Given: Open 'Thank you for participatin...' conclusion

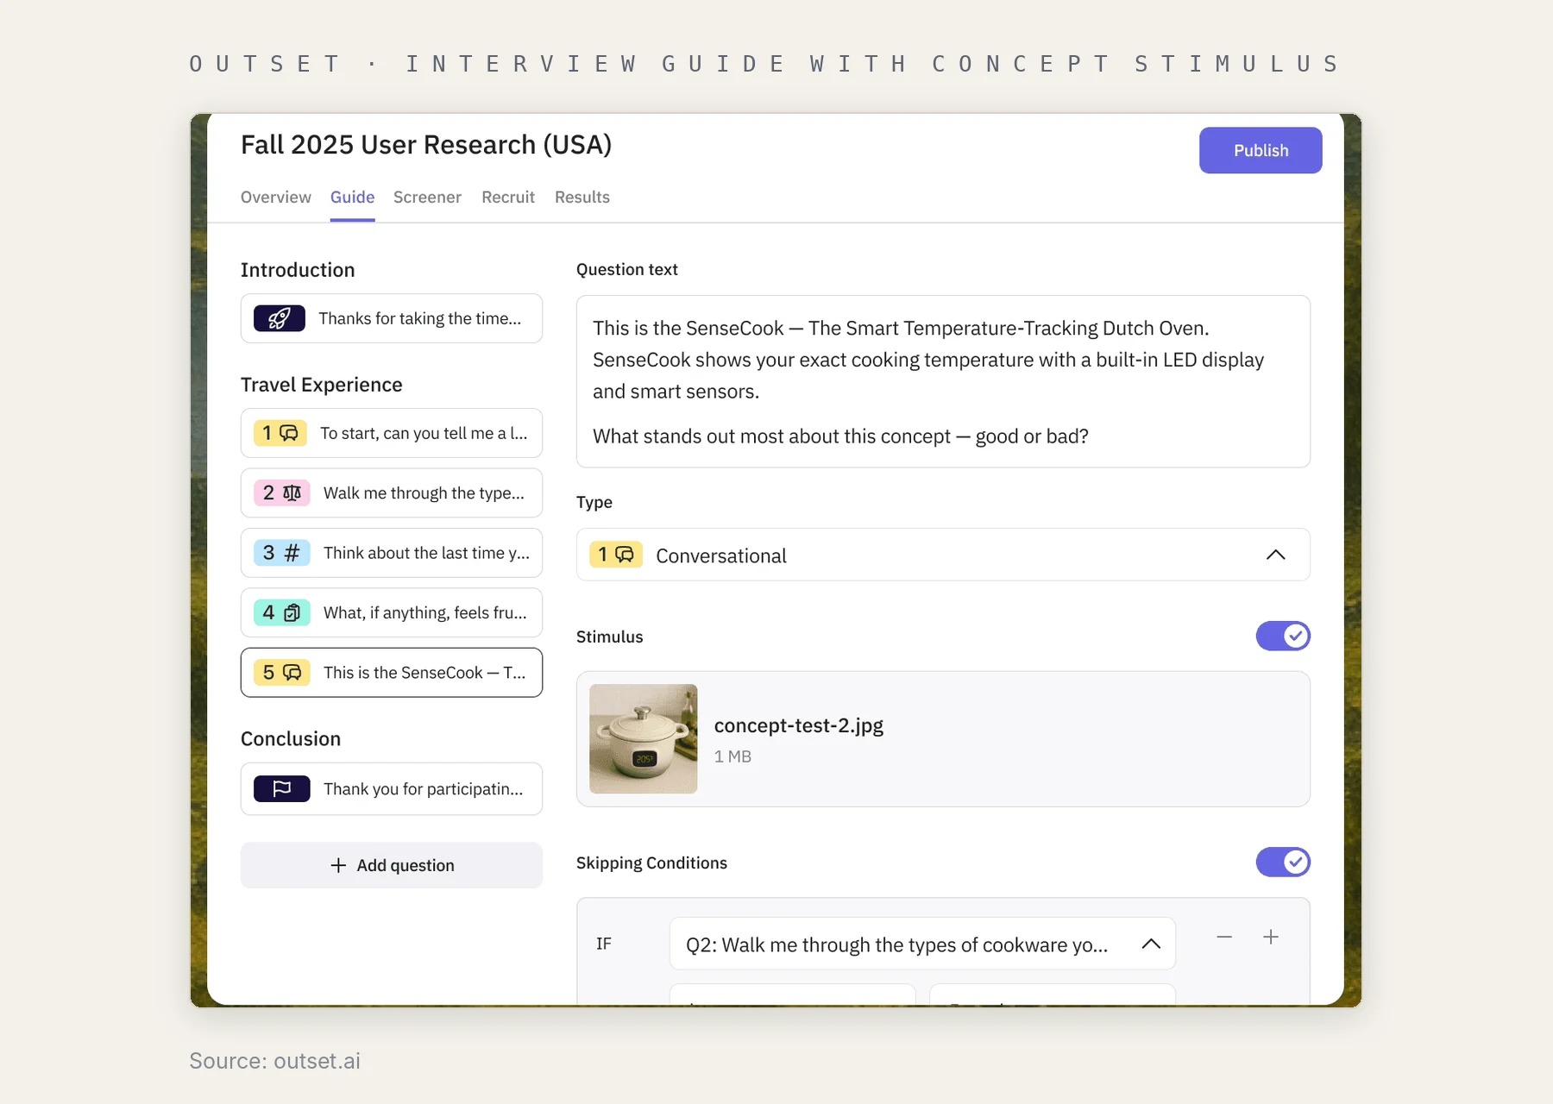Looking at the screenshot, I should (392, 788).
